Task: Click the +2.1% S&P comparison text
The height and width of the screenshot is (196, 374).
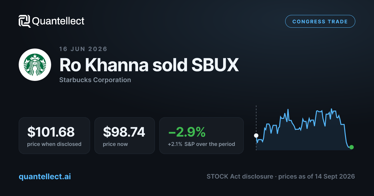Action: click(201, 144)
